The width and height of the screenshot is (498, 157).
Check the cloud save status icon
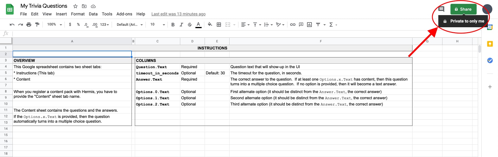93,6
